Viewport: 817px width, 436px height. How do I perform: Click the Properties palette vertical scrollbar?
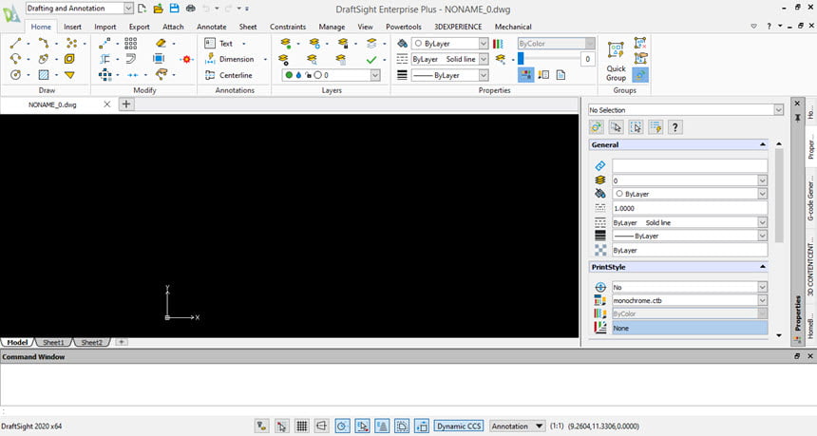click(779, 196)
